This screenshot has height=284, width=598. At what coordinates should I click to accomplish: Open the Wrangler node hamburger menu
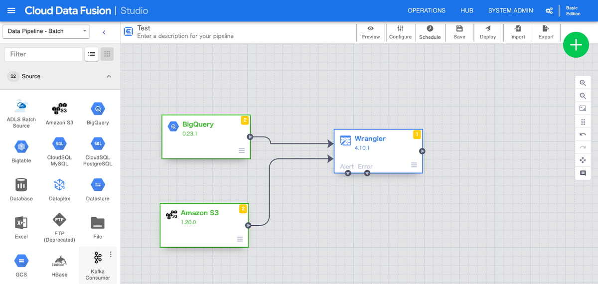point(414,165)
